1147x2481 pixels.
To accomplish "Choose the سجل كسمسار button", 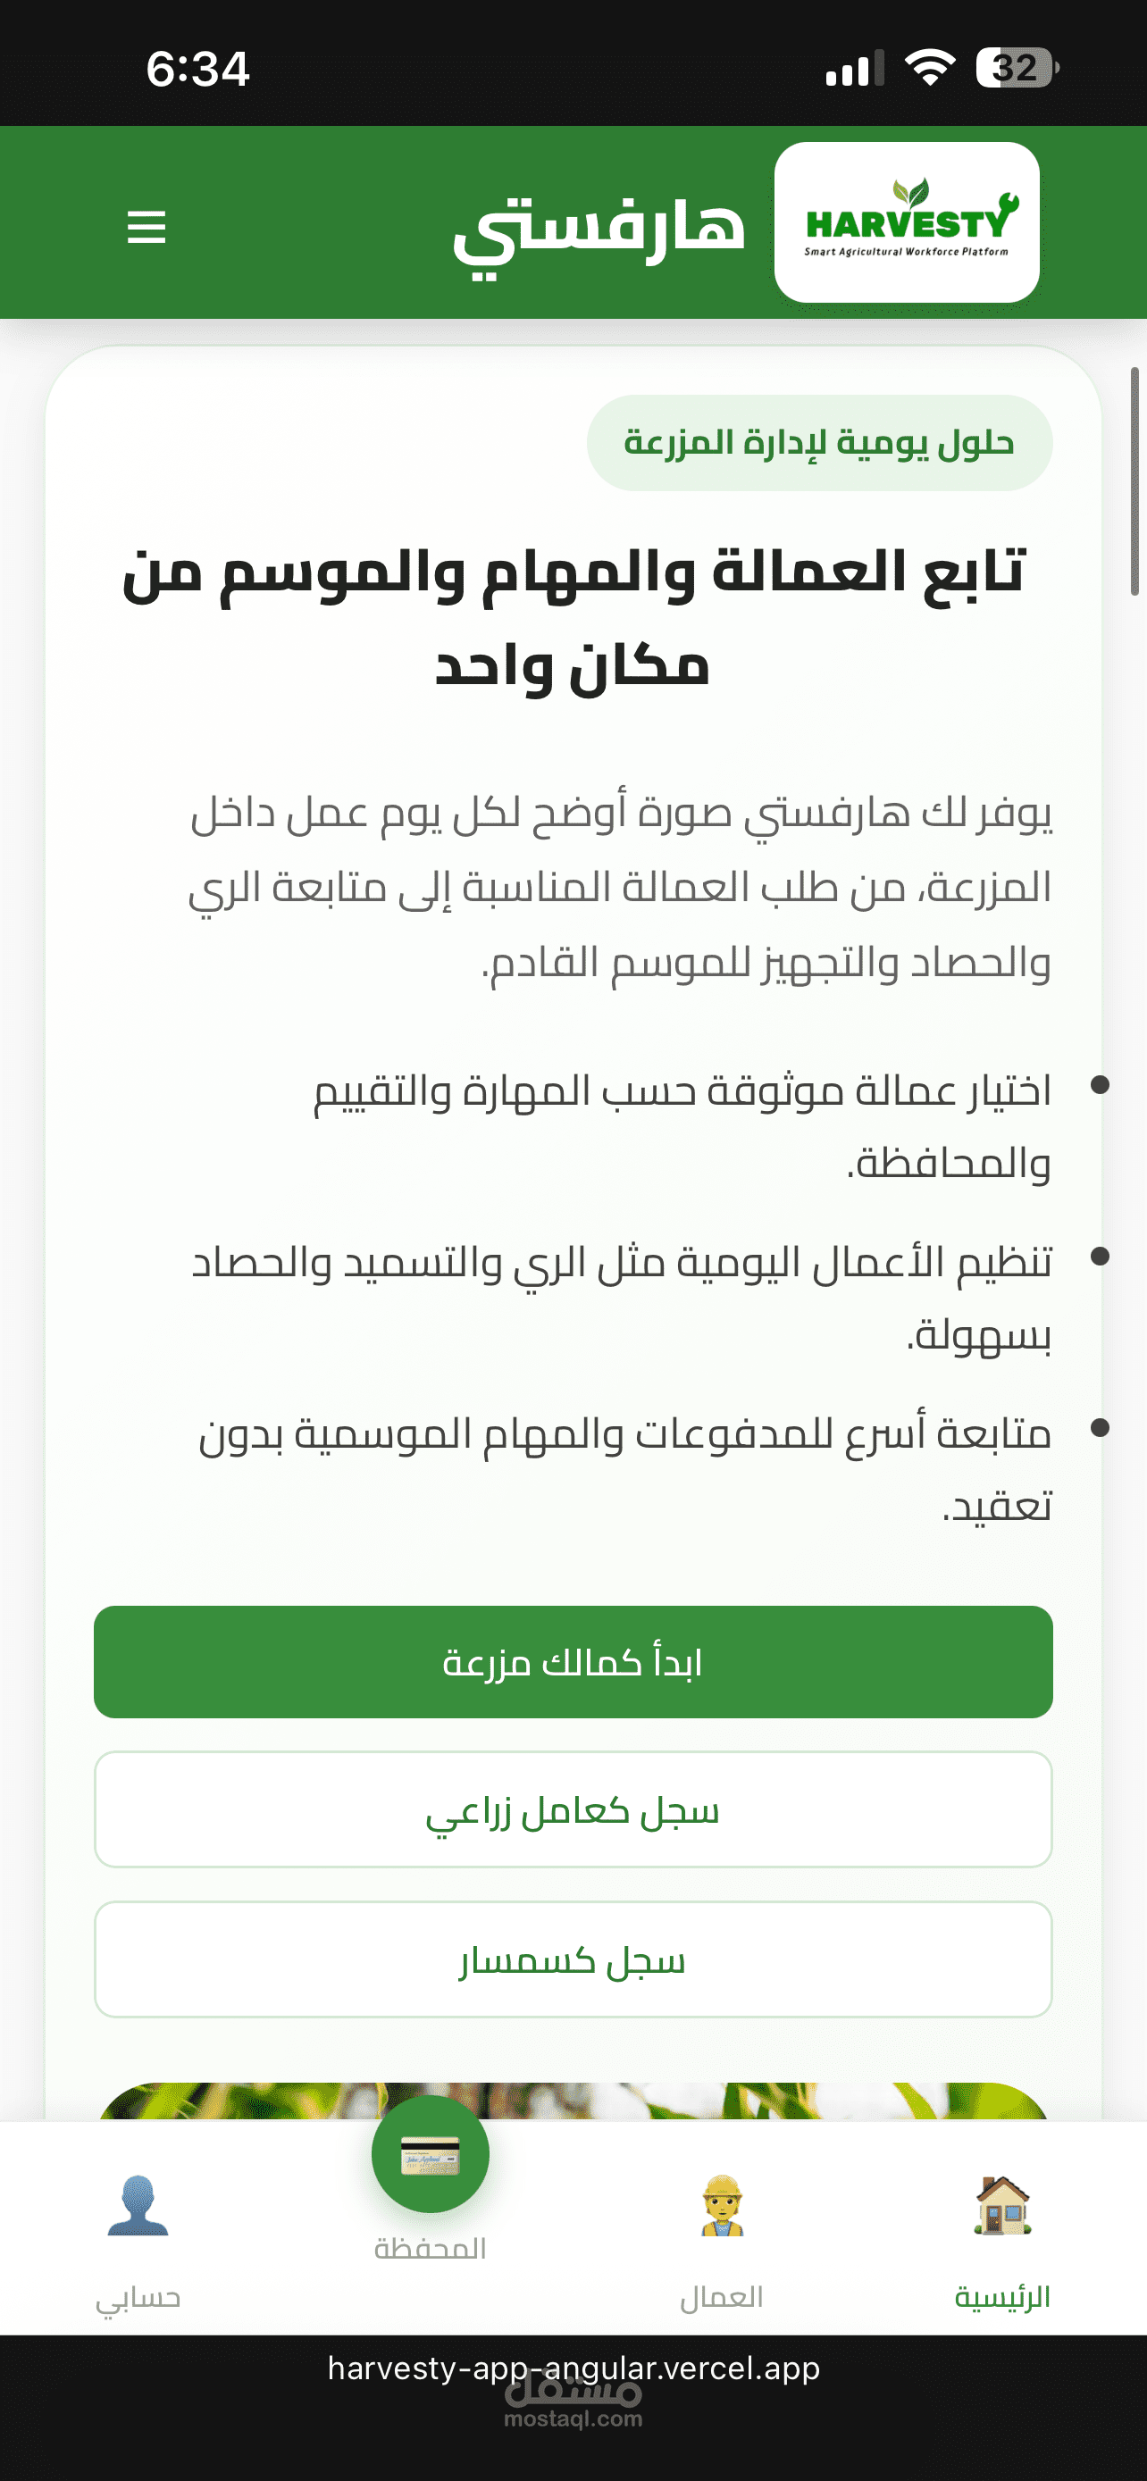I will click(573, 1959).
